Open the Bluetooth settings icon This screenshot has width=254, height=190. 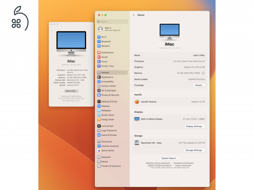pos(99,42)
